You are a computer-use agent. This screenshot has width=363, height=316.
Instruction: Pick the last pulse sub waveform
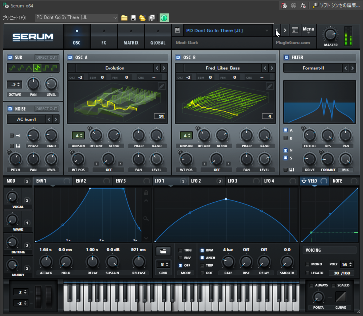click(x=54, y=68)
